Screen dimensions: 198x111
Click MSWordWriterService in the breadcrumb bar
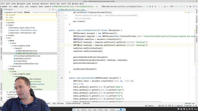63,6
